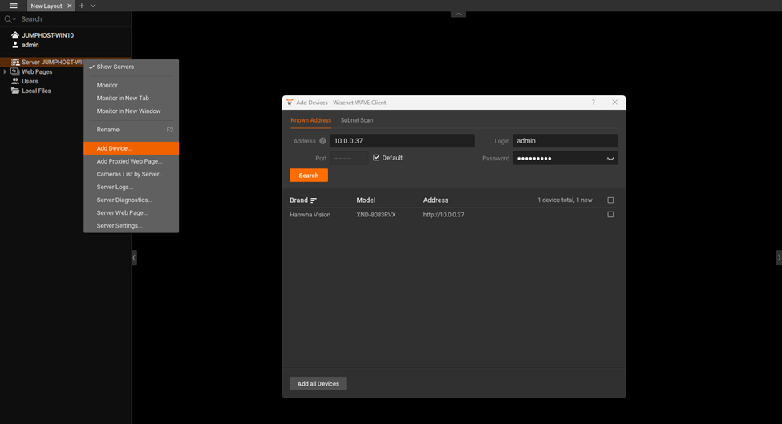Click the Port input field
Image resolution: width=782 pixels, height=424 pixels.
349,158
